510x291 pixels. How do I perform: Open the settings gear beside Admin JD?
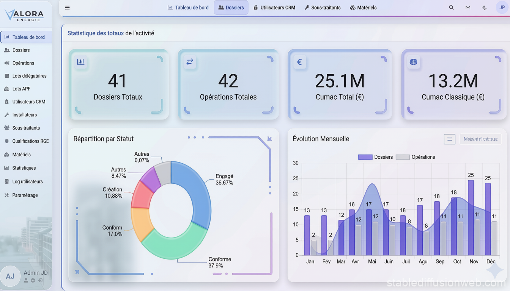[x=33, y=280]
